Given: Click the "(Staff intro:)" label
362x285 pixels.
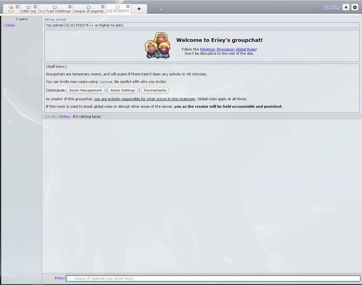Looking at the screenshot, I should pyautogui.click(x=56, y=67).
